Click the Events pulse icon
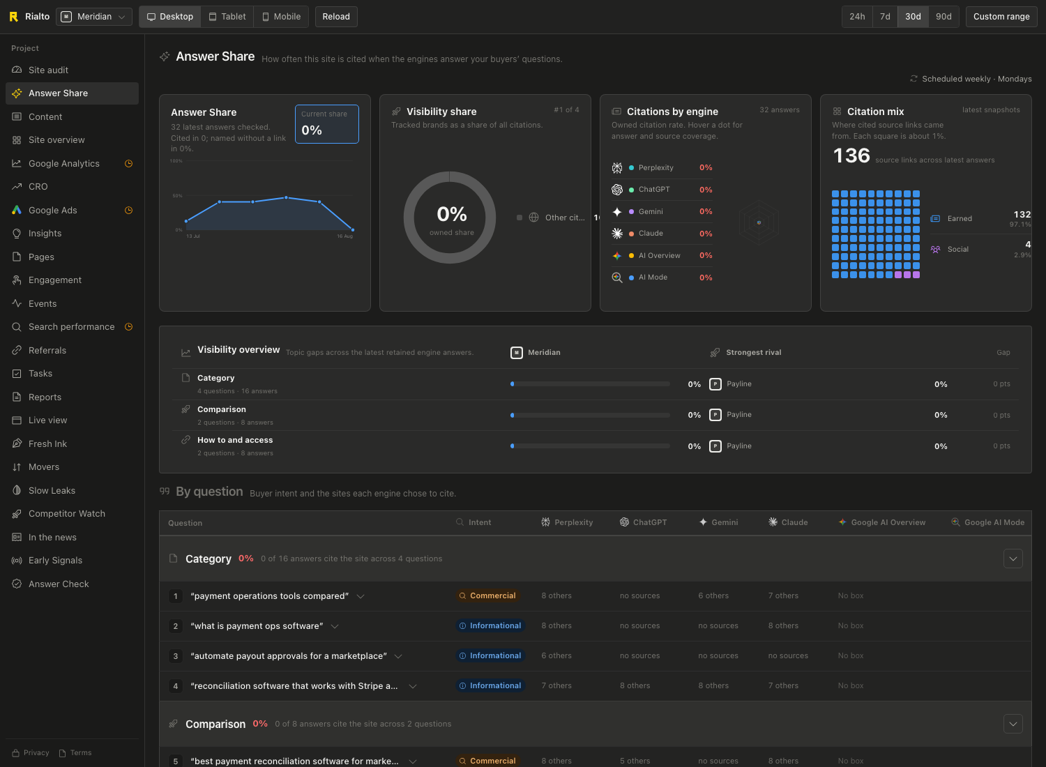Screen dimensions: 1046x767 point(17,303)
